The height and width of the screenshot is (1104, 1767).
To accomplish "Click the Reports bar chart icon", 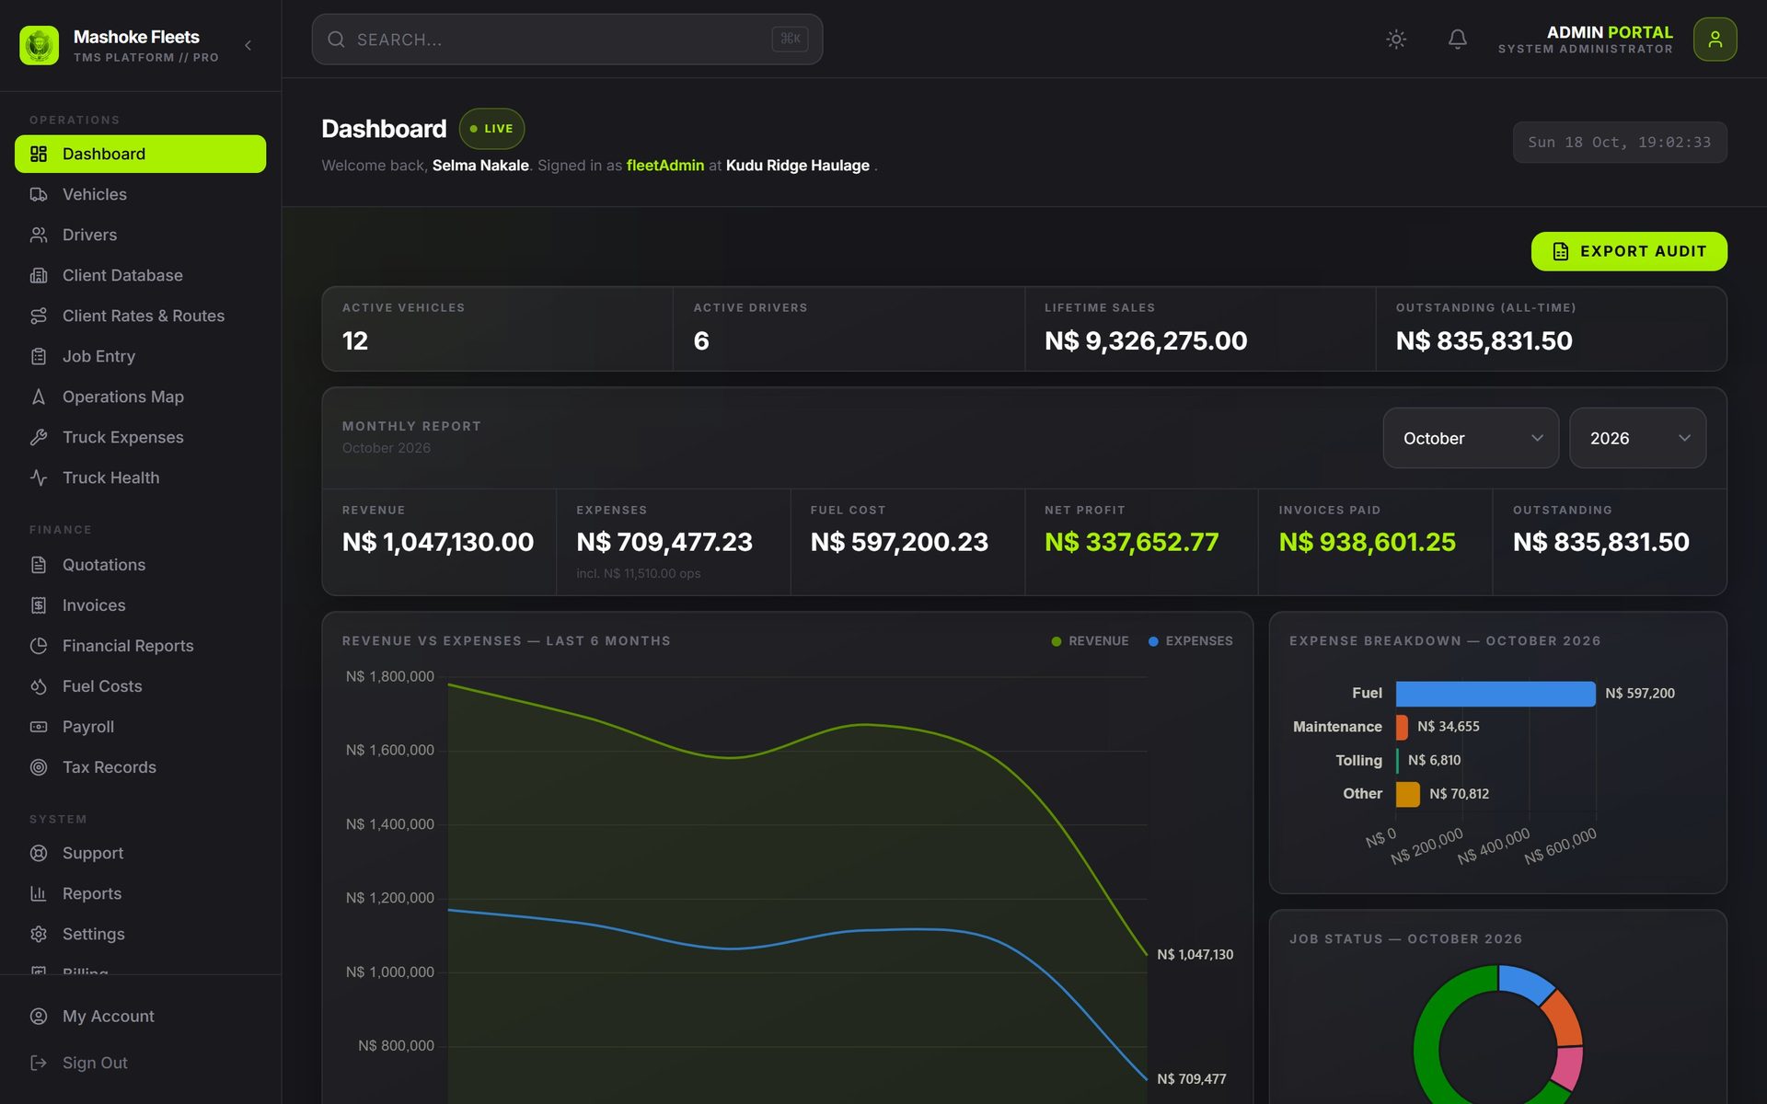I will (x=39, y=893).
